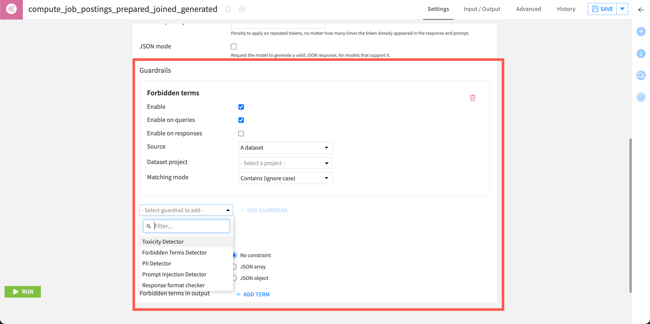Click the back arrow at top right
Image resolution: width=650 pixels, height=324 pixels.
[641, 10]
